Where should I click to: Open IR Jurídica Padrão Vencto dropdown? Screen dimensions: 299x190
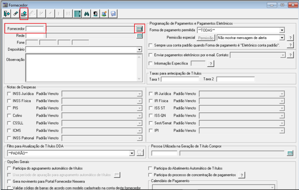[x=282, y=94]
